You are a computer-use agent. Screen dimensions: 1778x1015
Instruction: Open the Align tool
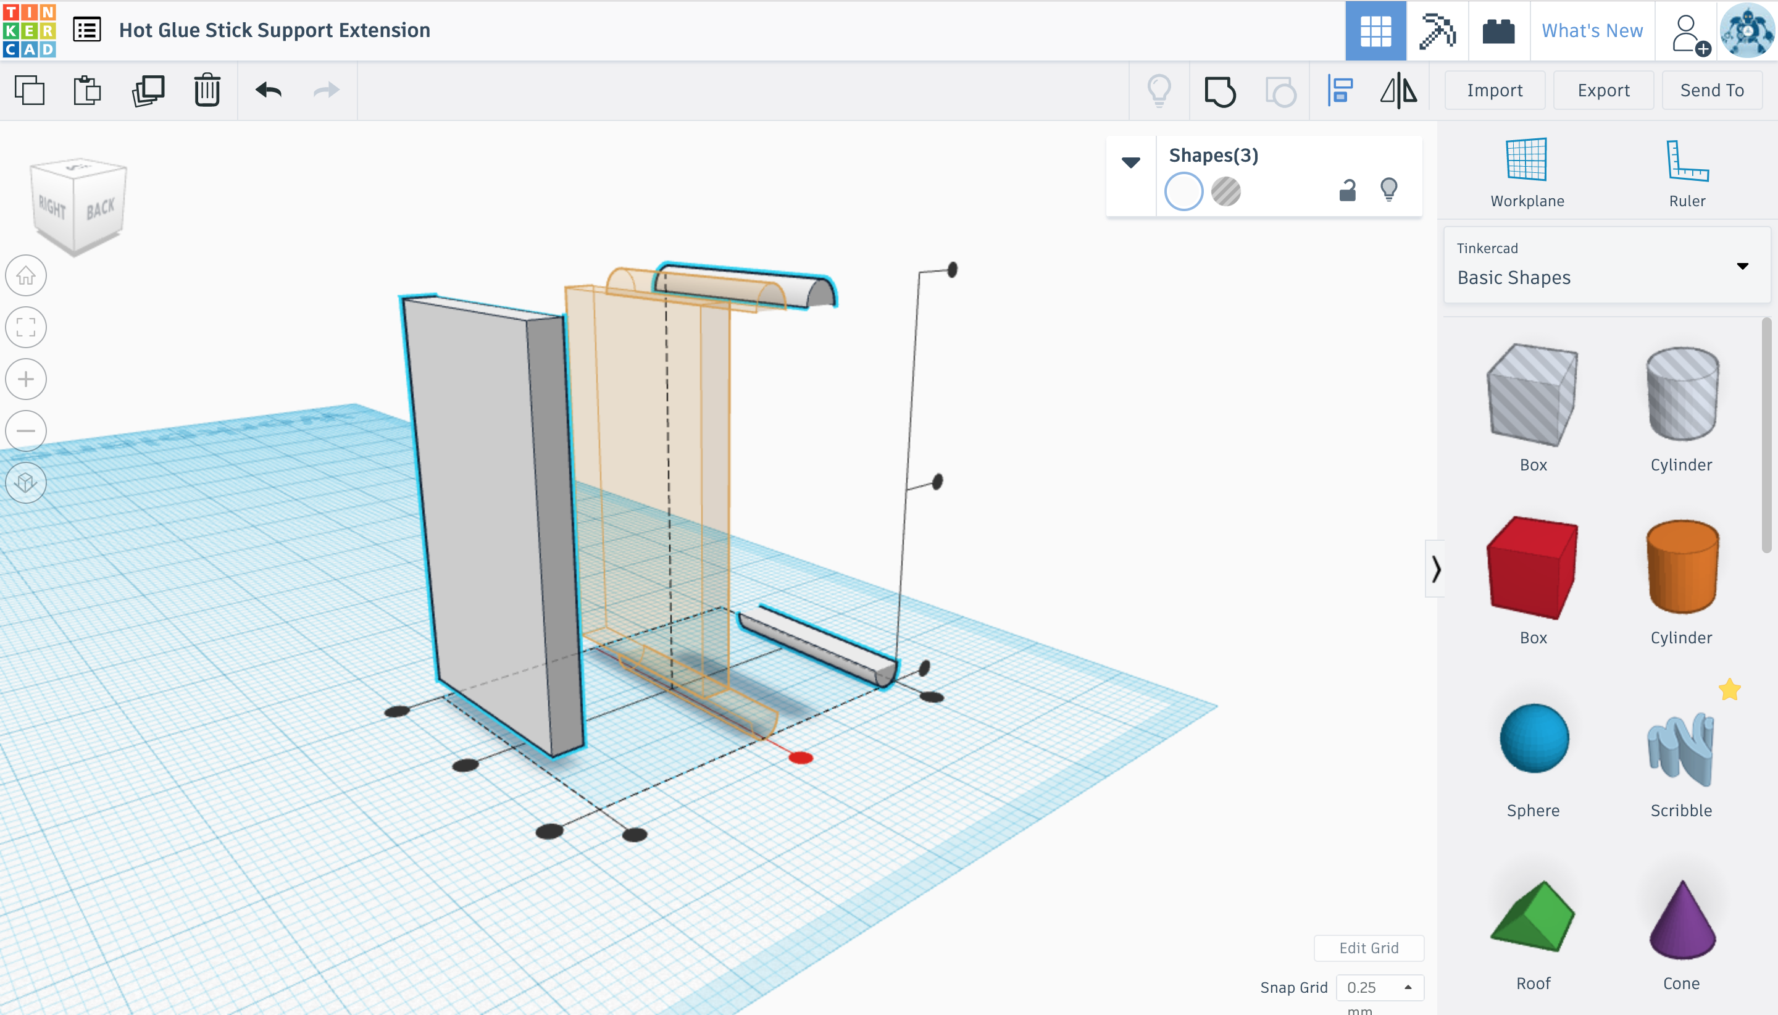1340,91
